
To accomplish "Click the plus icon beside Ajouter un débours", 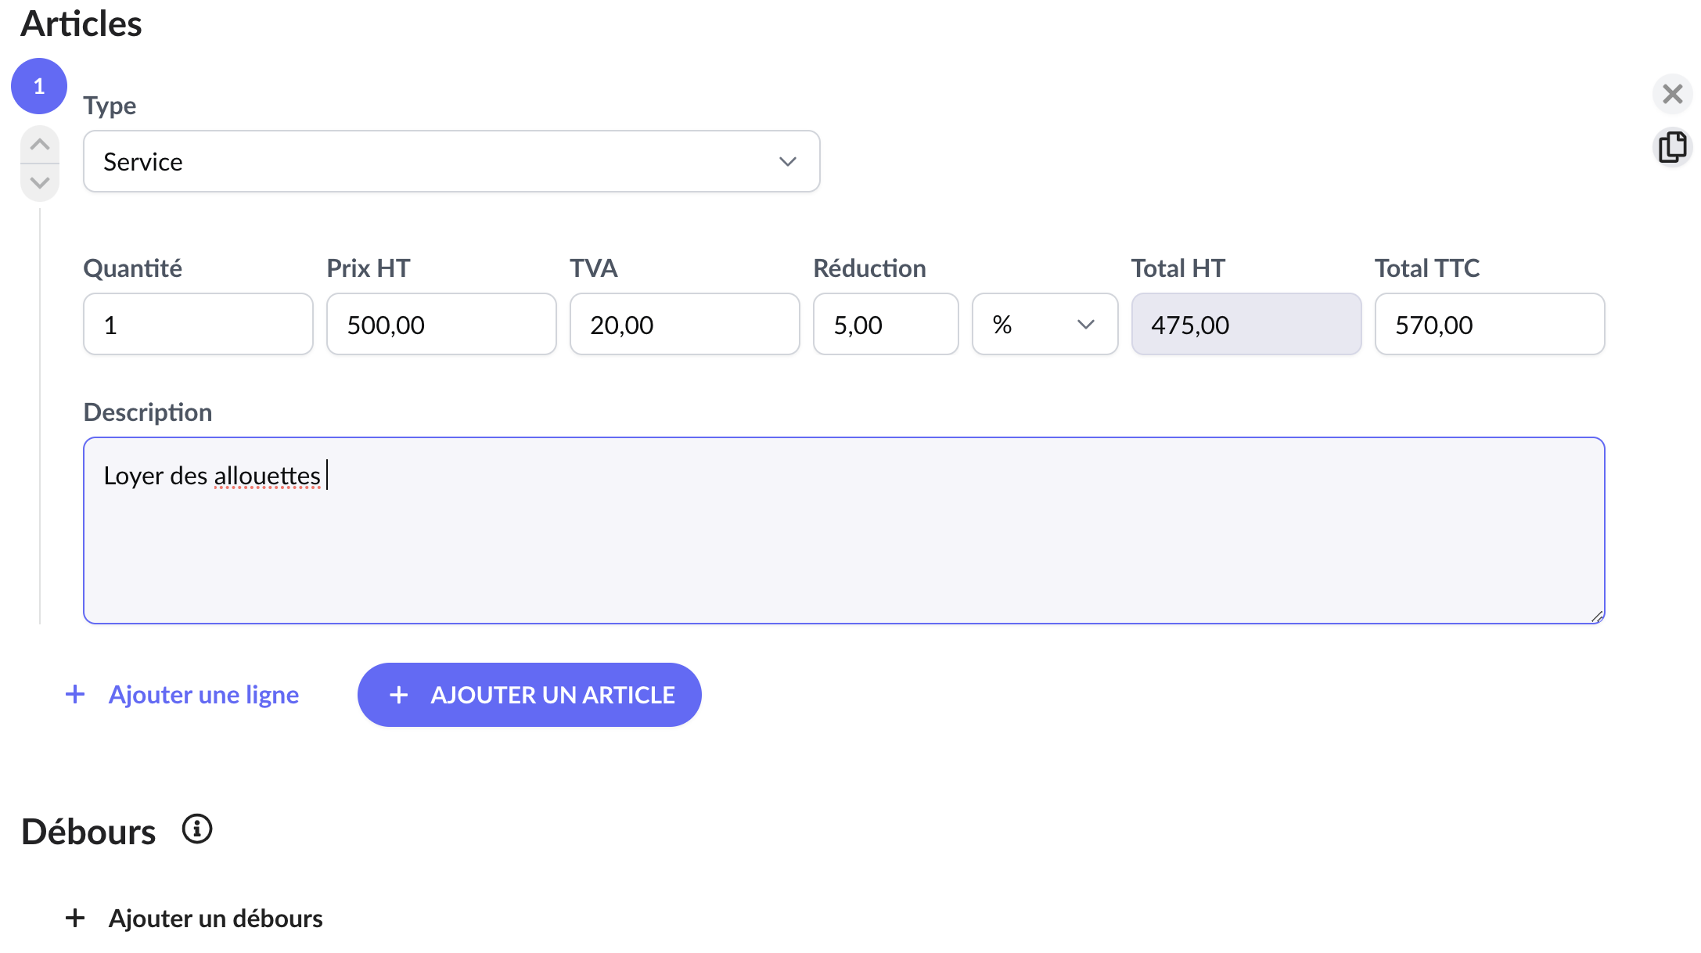I will click(x=75, y=918).
